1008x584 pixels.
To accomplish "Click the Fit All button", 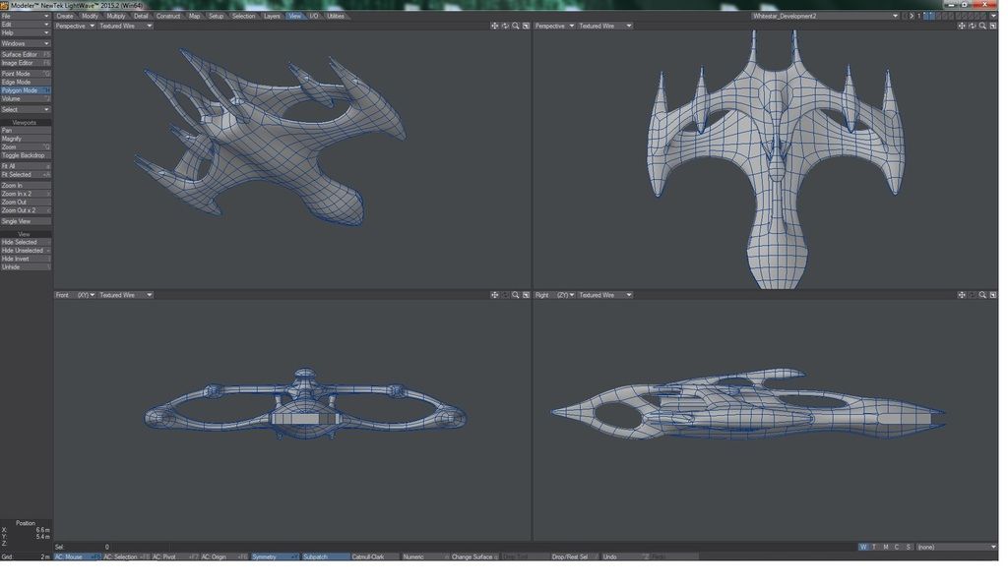I will (26, 166).
